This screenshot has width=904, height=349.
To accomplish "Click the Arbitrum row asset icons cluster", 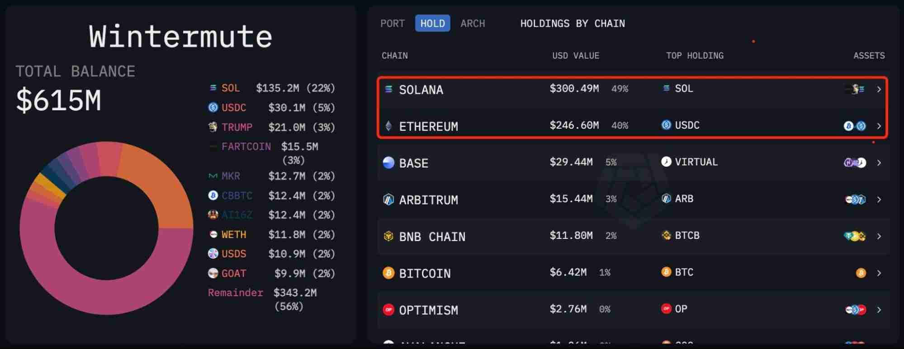I will tap(855, 200).
